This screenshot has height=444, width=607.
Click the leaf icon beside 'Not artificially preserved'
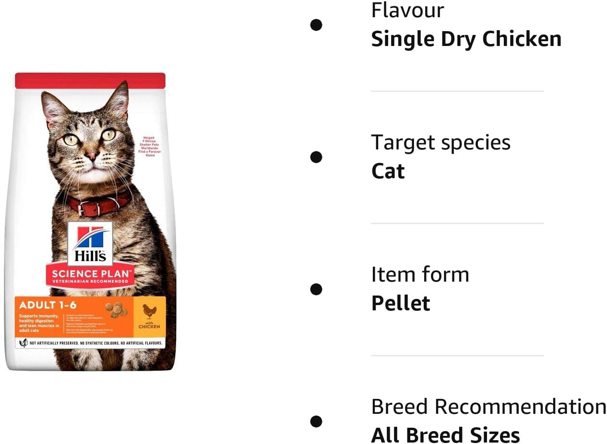pos(23,343)
